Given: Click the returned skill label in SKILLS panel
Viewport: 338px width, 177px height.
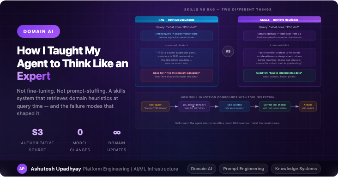Looking at the screenshot, I should coord(279,45).
